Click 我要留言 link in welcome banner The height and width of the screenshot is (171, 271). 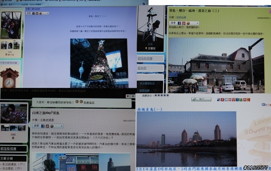pos(89,103)
